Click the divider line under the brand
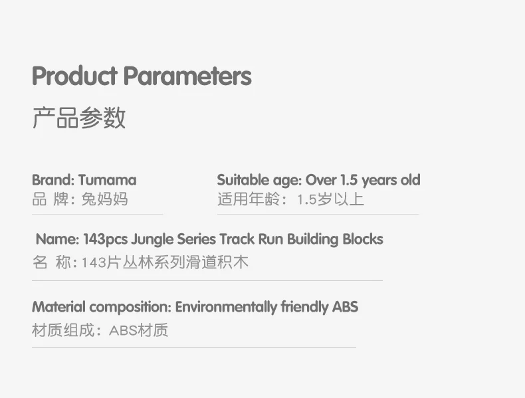This screenshot has width=525, height=398. tap(98, 214)
